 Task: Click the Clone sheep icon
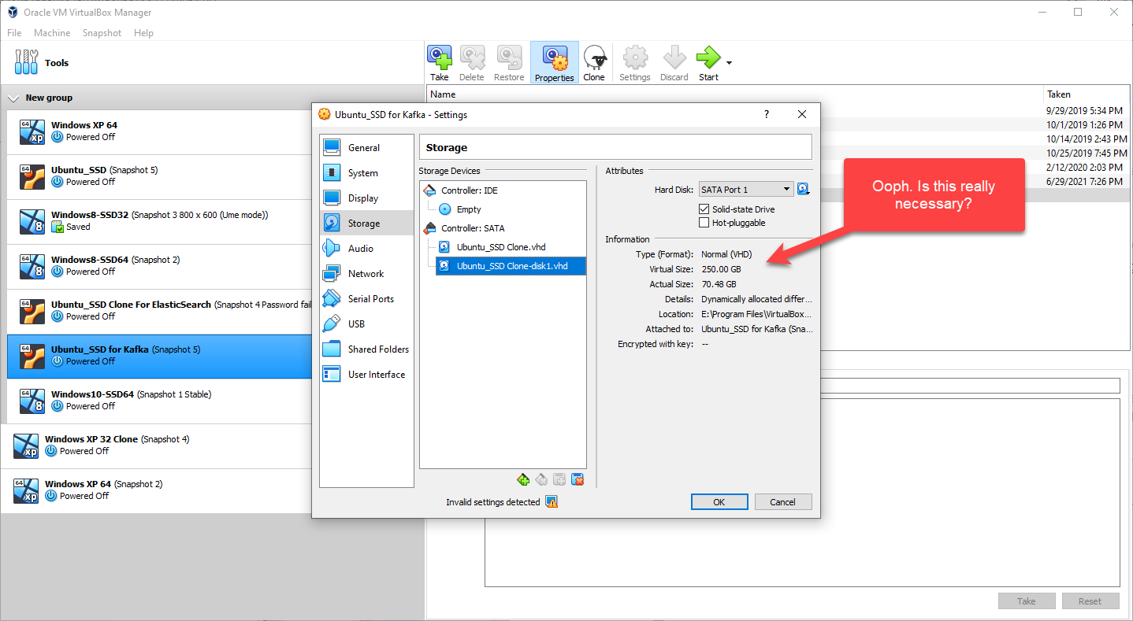(594, 62)
